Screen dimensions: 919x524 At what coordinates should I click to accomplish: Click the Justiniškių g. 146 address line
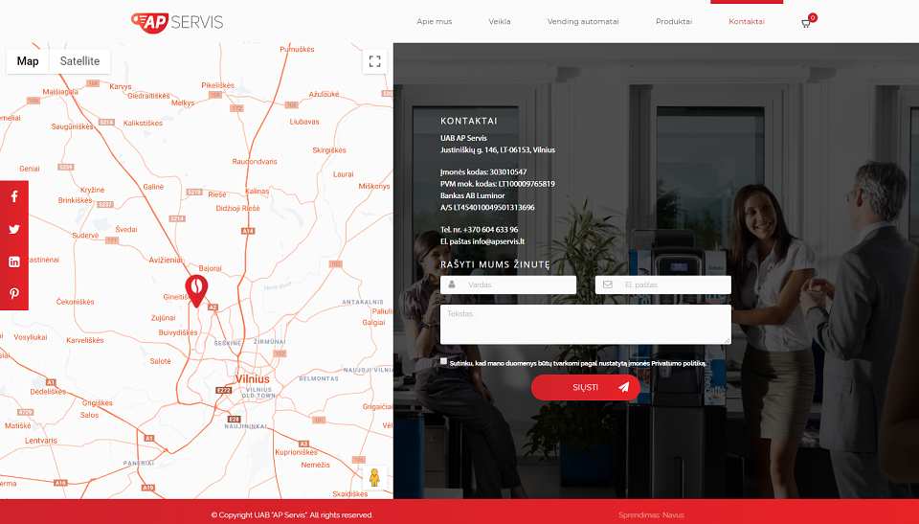click(x=498, y=149)
